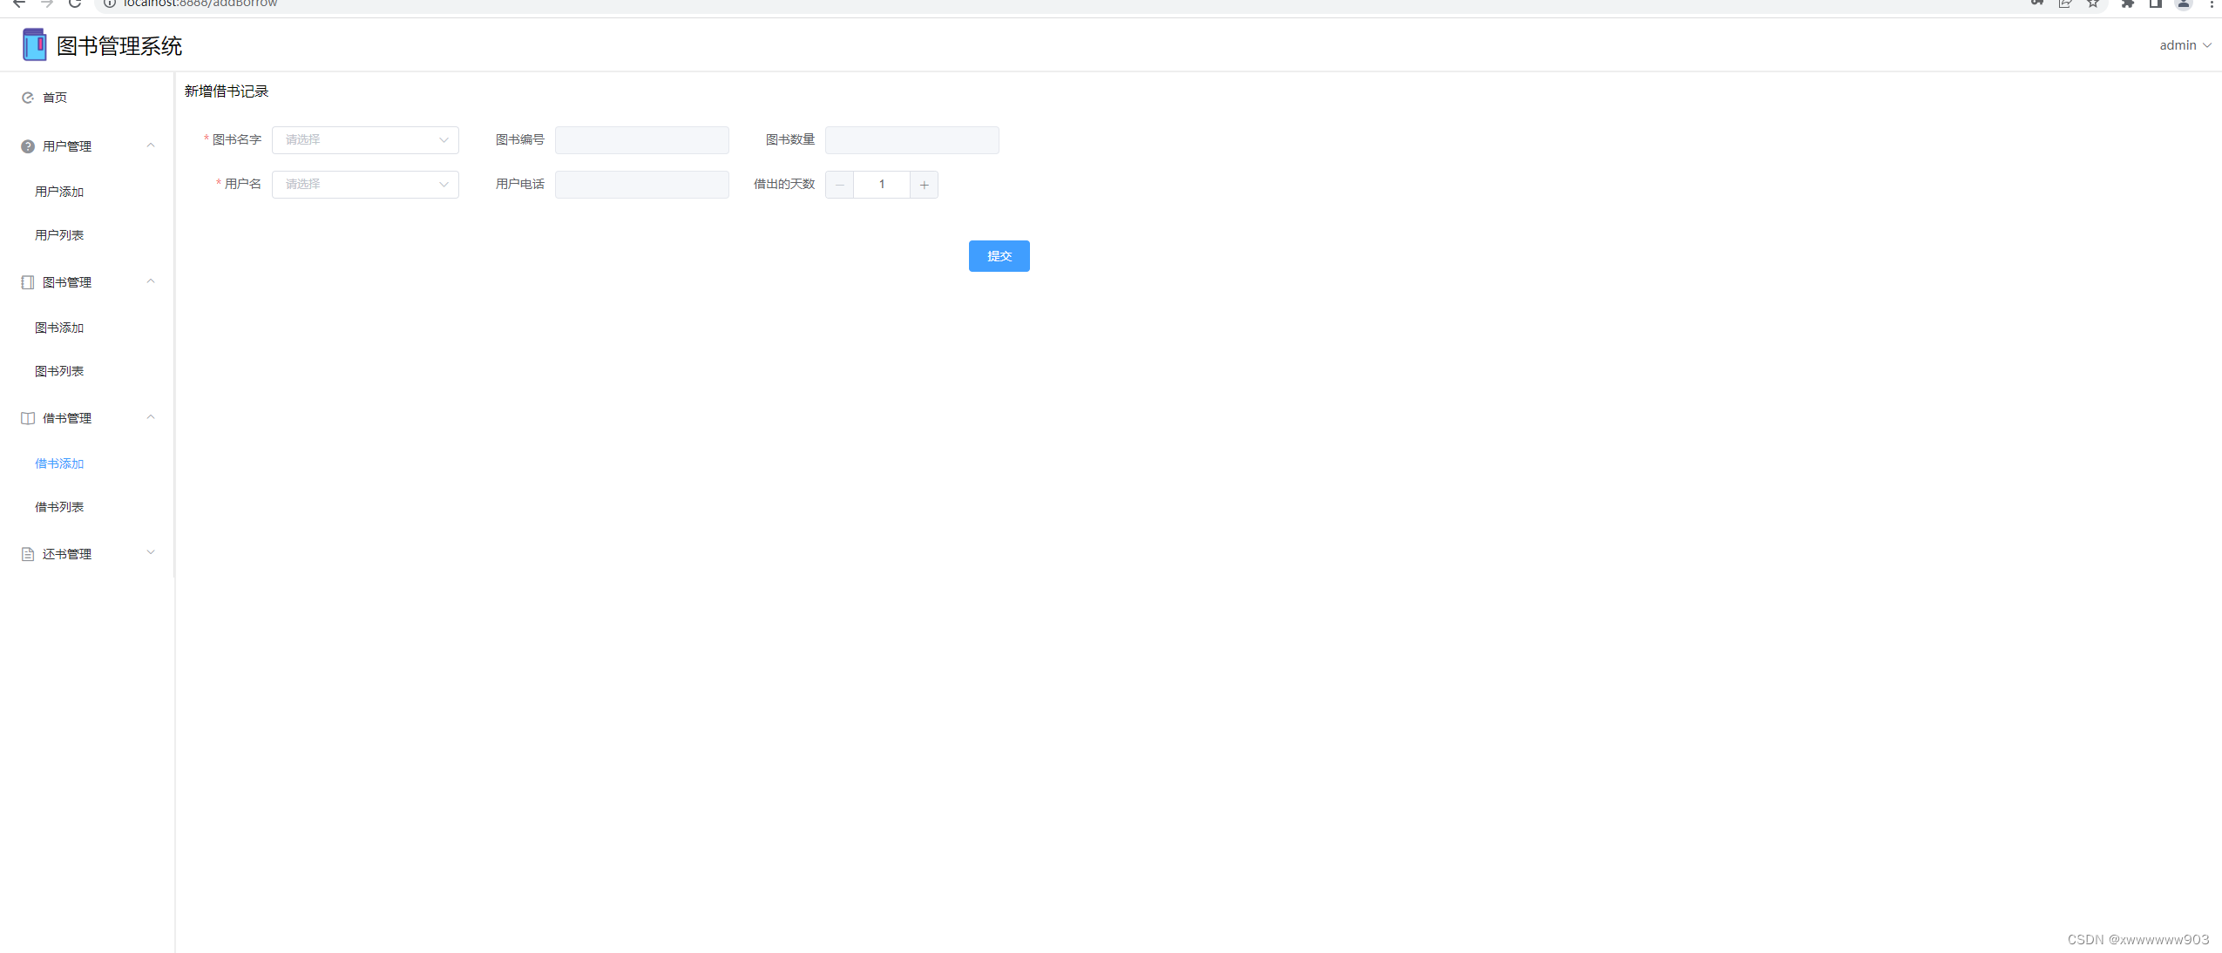Open the 用户名 select dropdown
Viewport: 2222px width, 953px height.
[365, 185]
